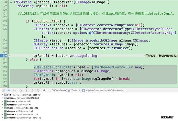Image resolution: width=178 pixels, height=121 pixels.
Task: Select the detector value nil
Action: pos(32,111)
